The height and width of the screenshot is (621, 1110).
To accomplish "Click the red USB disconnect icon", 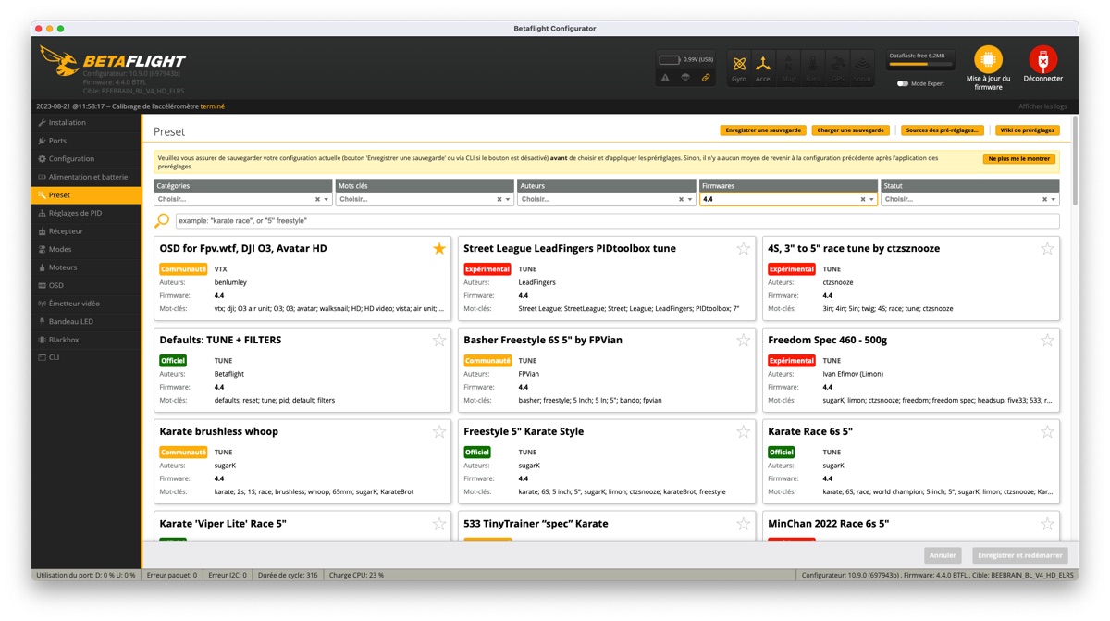I will [x=1042, y=59].
